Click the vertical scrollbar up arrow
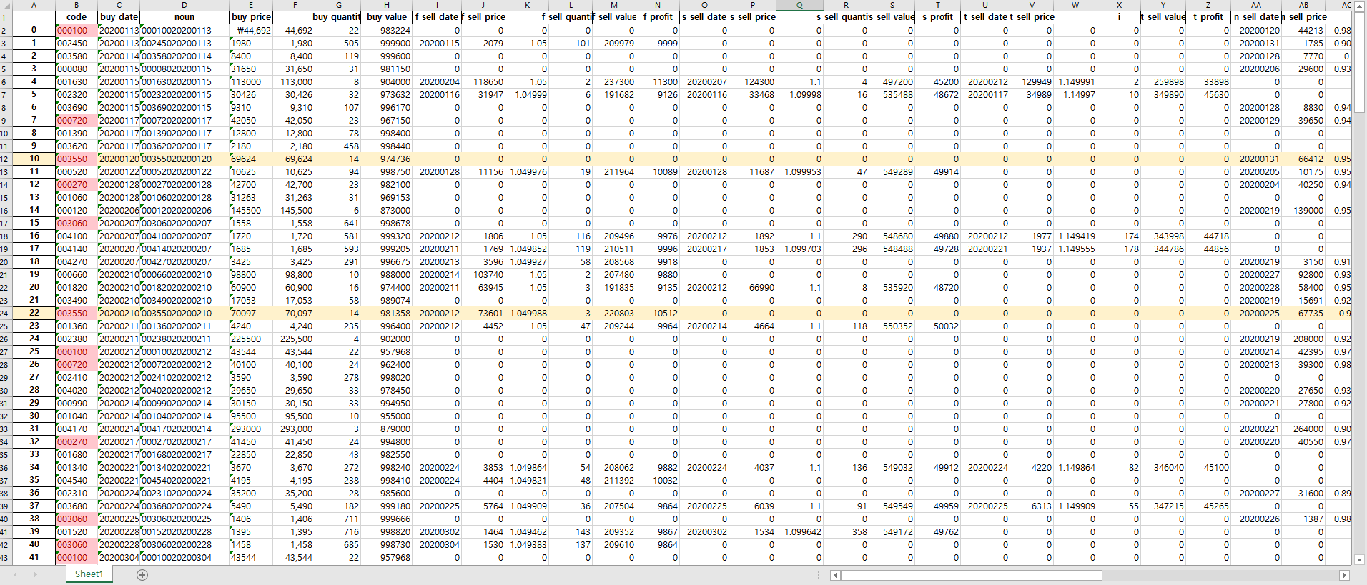 pos(1360,5)
